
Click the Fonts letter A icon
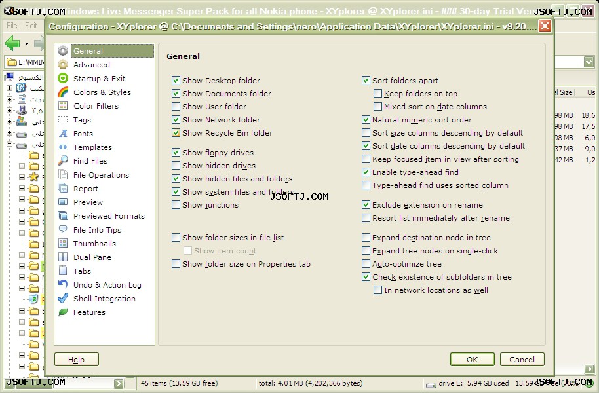pyautogui.click(x=63, y=133)
